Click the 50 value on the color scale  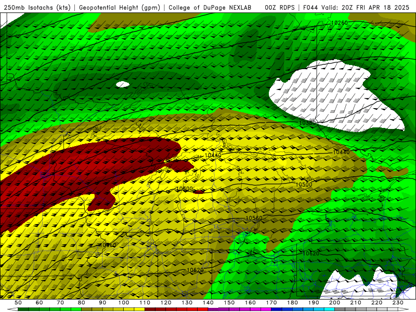coord(18,303)
